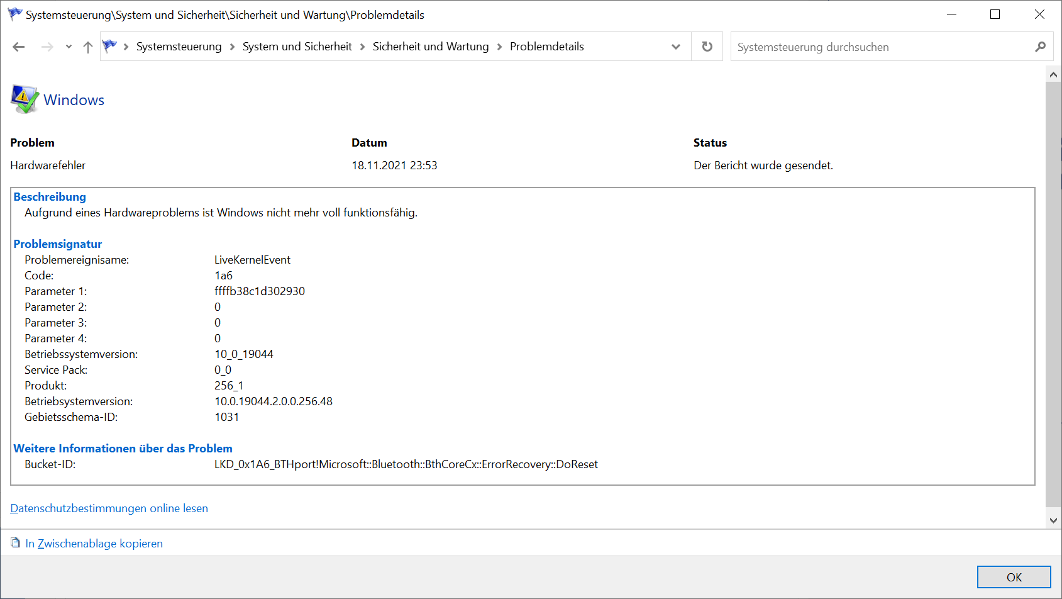Click the Windows problem report icon
This screenshot has height=599, width=1062.
coord(25,99)
